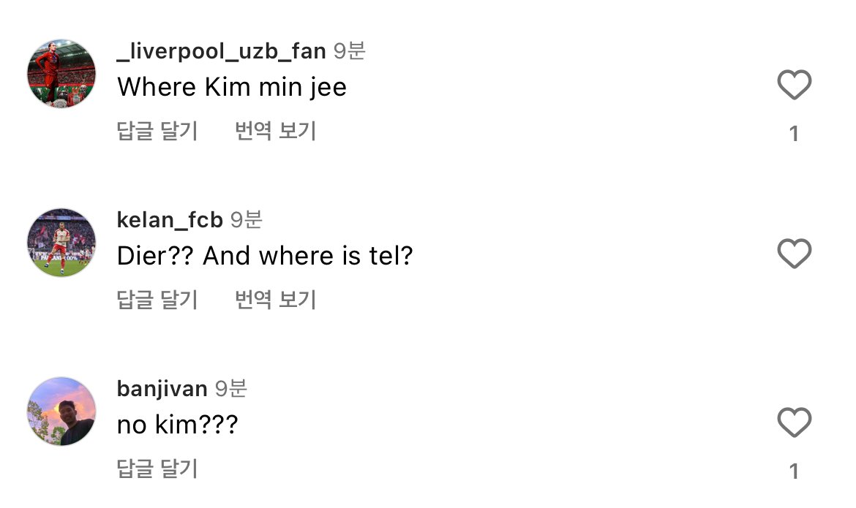Like banjivan's "no kim???" comment
The width and height of the screenshot is (856, 508).
pyautogui.click(x=794, y=422)
